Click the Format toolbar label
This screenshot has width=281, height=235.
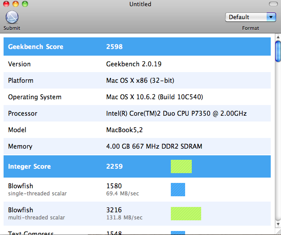point(250,28)
